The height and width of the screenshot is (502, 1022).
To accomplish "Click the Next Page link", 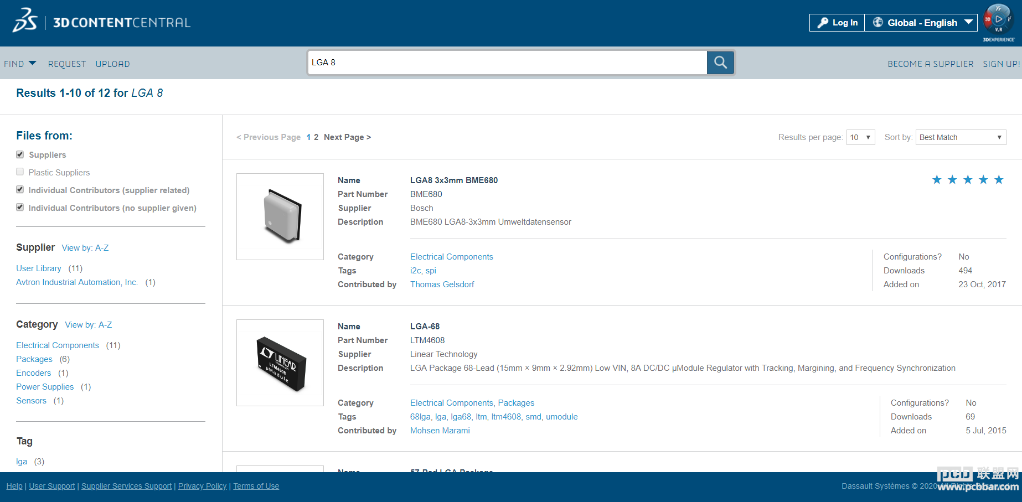I will [x=347, y=137].
